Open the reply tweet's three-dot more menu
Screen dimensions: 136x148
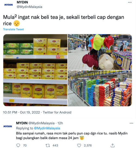(x=131, y=123)
